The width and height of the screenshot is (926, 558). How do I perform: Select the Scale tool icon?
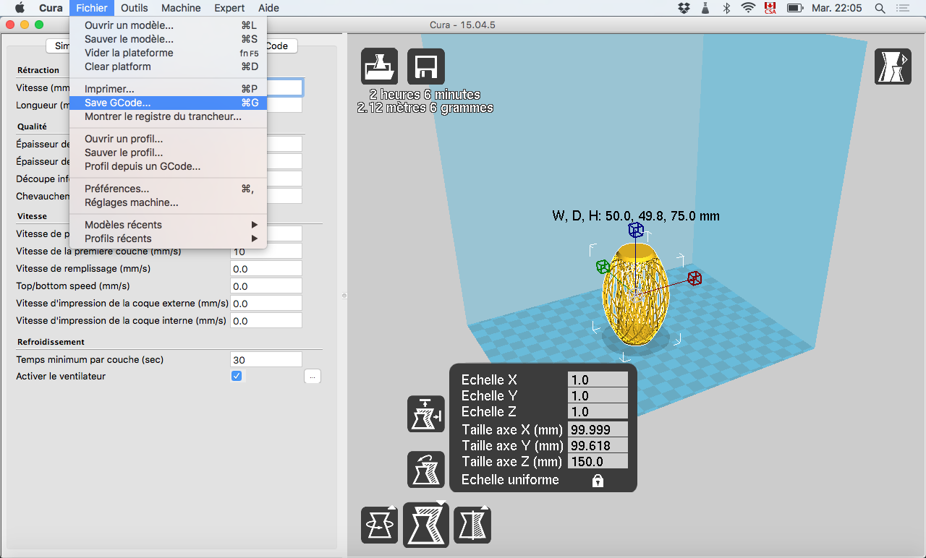click(426, 525)
